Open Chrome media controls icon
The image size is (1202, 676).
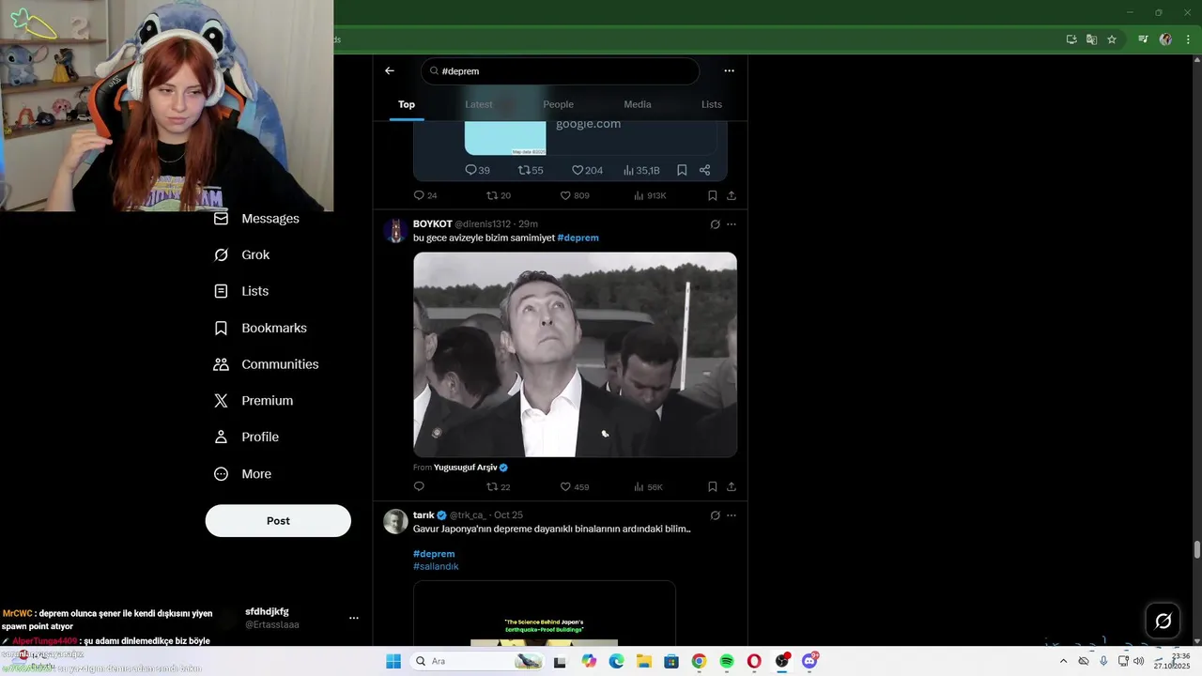click(x=1143, y=39)
